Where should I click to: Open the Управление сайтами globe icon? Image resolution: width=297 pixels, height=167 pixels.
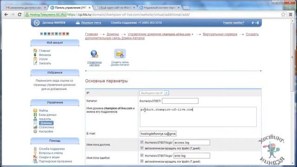pyautogui.click(x=94, y=54)
